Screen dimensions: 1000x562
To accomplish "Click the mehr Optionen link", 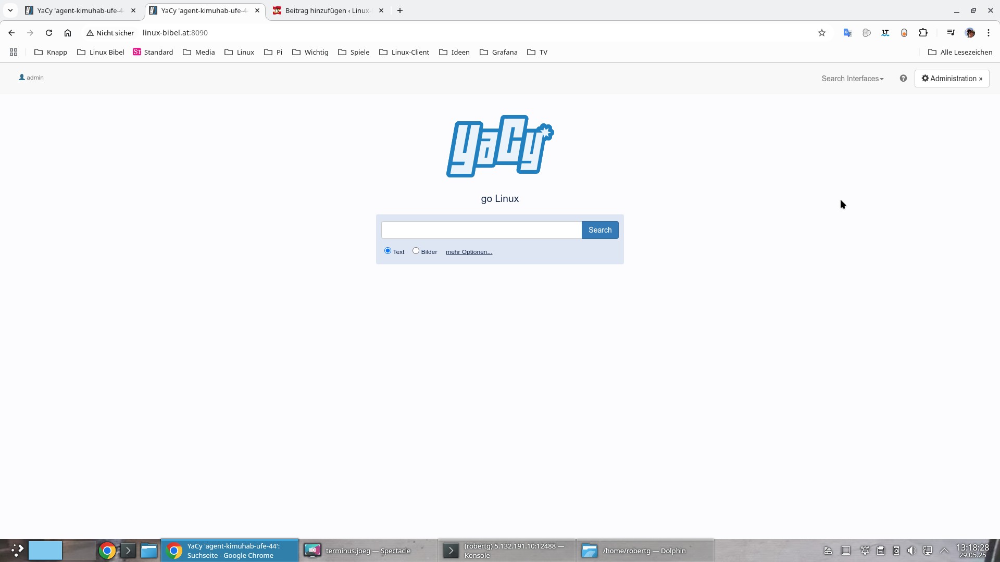I will [x=469, y=252].
